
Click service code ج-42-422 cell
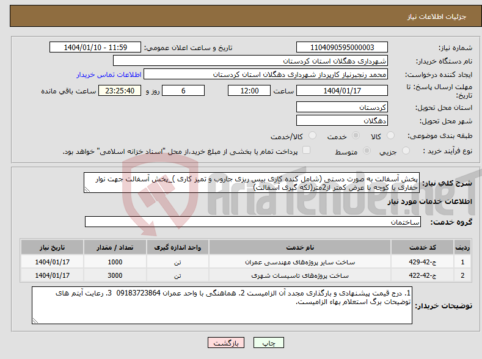point(423,275)
